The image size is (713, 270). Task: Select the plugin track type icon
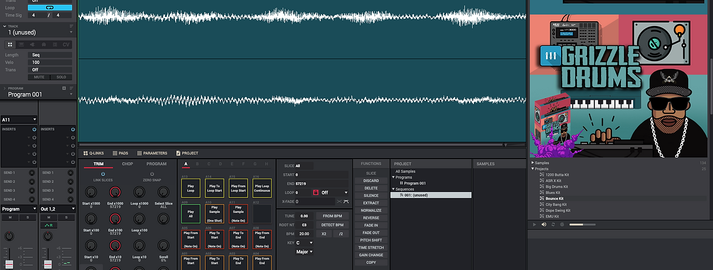coord(32,45)
